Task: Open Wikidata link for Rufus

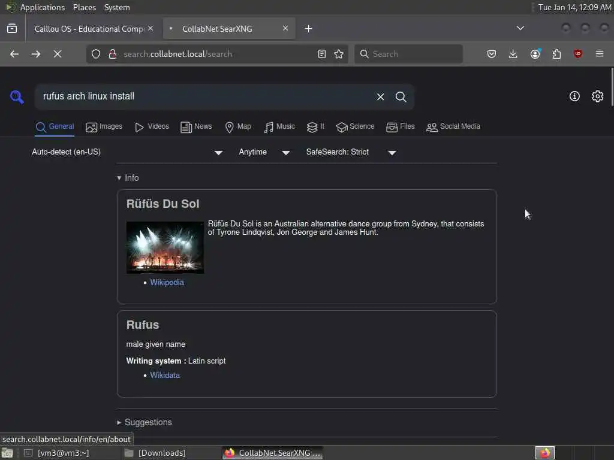Action: click(x=165, y=376)
